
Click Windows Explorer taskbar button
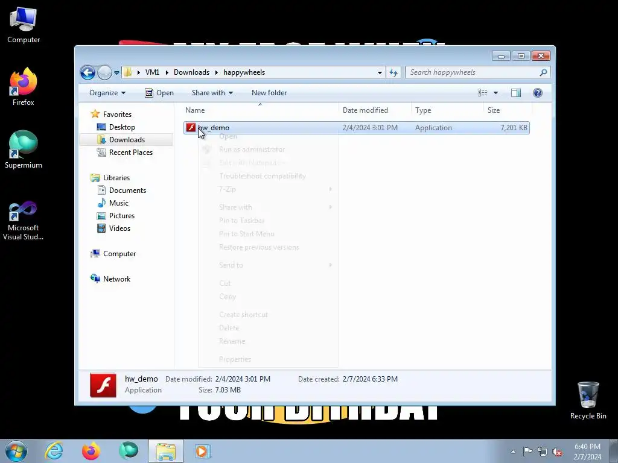166,451
